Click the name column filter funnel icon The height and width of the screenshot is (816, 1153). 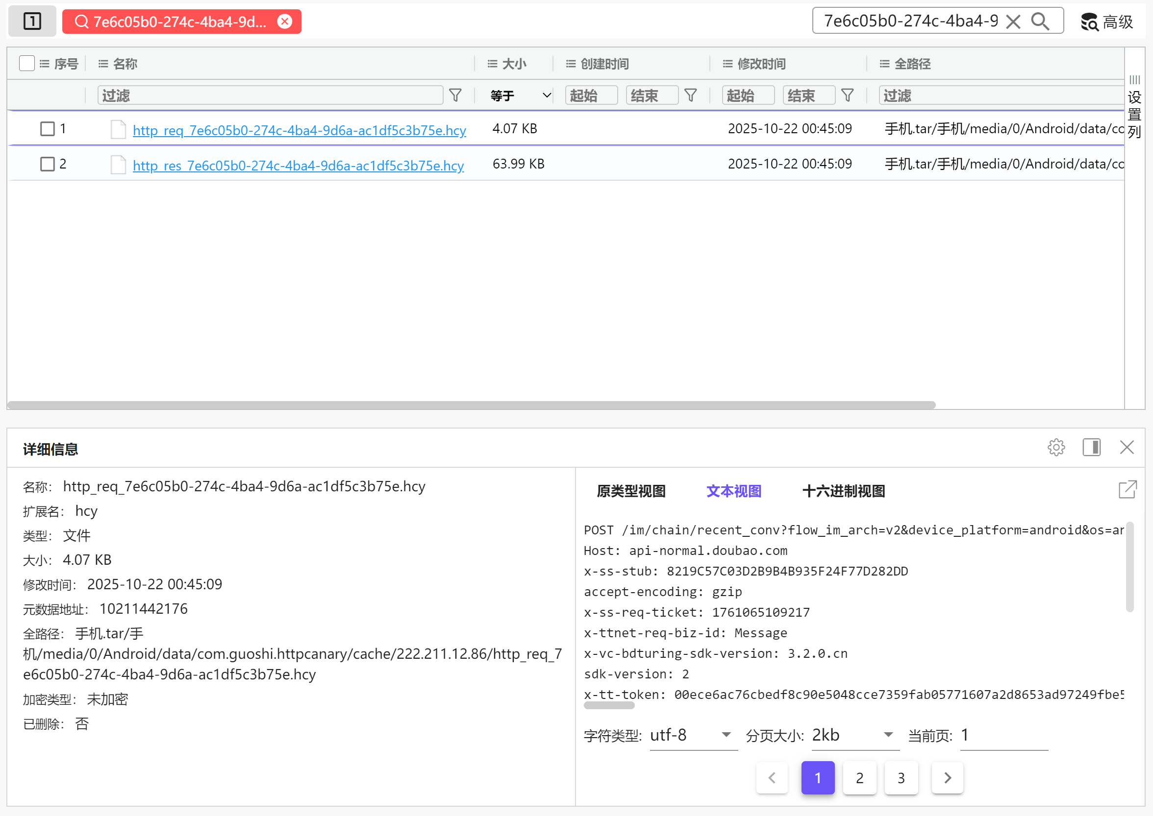(455, 96)
